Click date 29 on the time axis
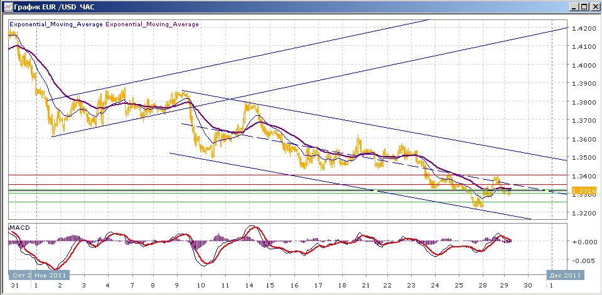This screenshot has width=602, height=295. tap(505, 286)
